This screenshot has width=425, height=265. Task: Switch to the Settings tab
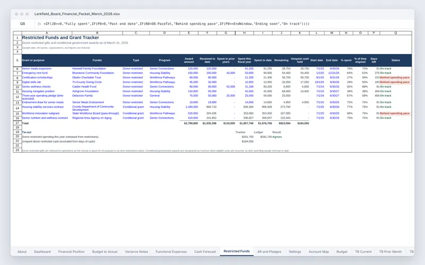(295, 251)
